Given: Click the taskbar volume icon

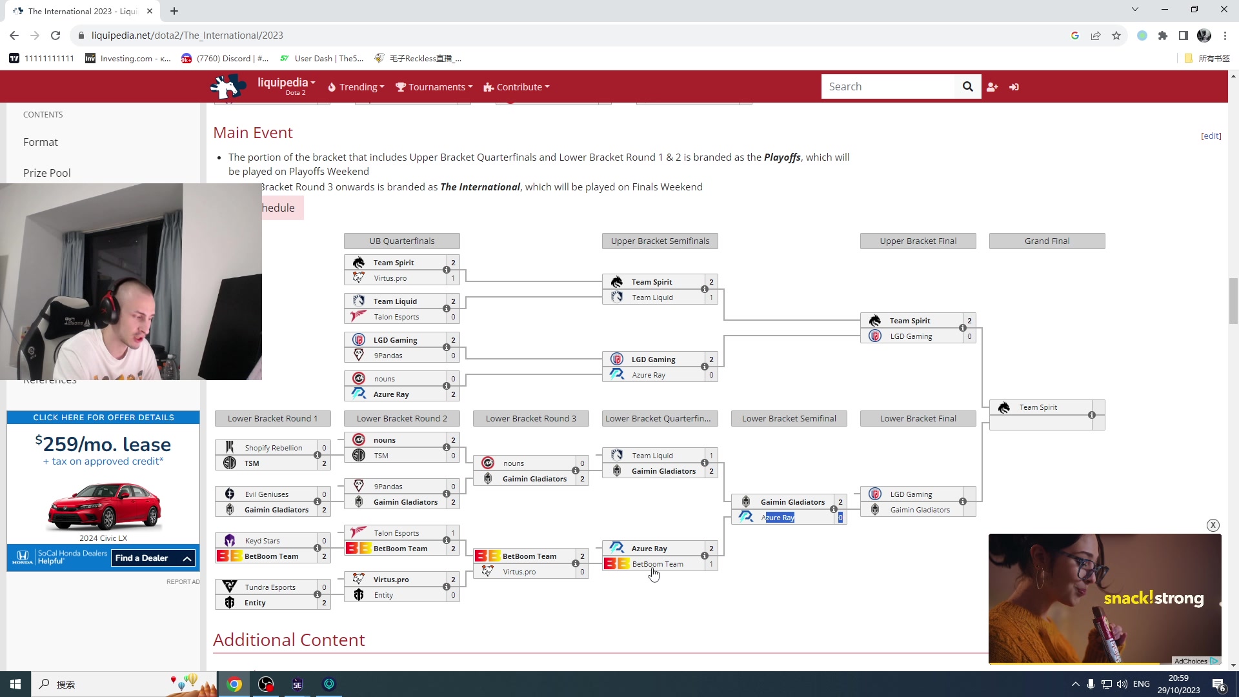Looking at the screenshot, I should click(1122, 684).
